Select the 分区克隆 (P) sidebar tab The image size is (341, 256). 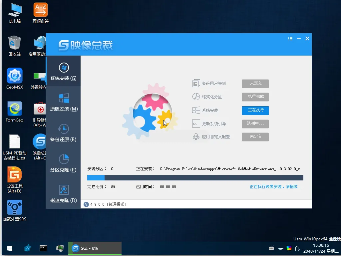pyautogui.click(x=63, y=163)
